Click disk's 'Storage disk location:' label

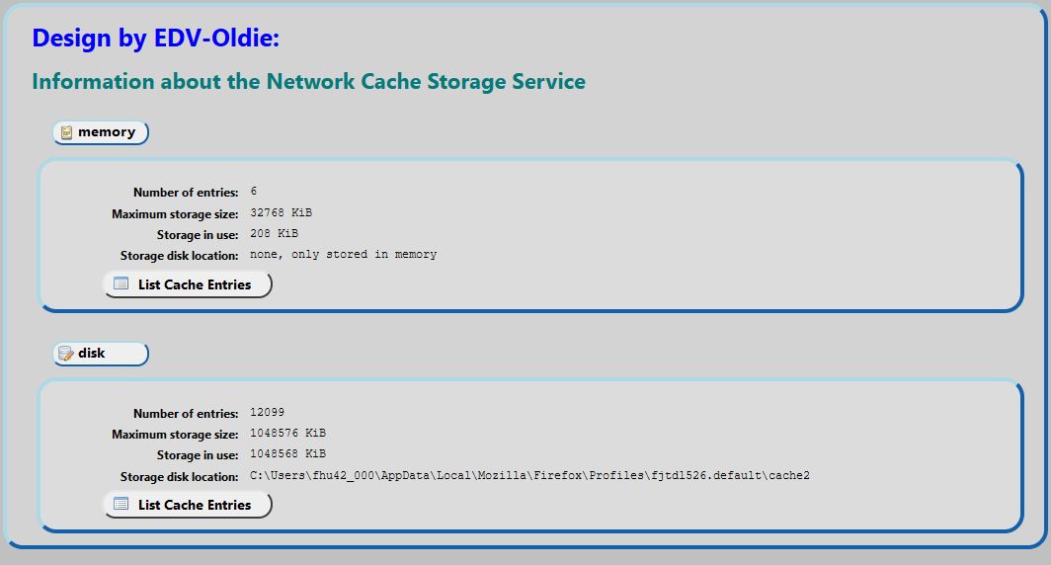point(180,477)
